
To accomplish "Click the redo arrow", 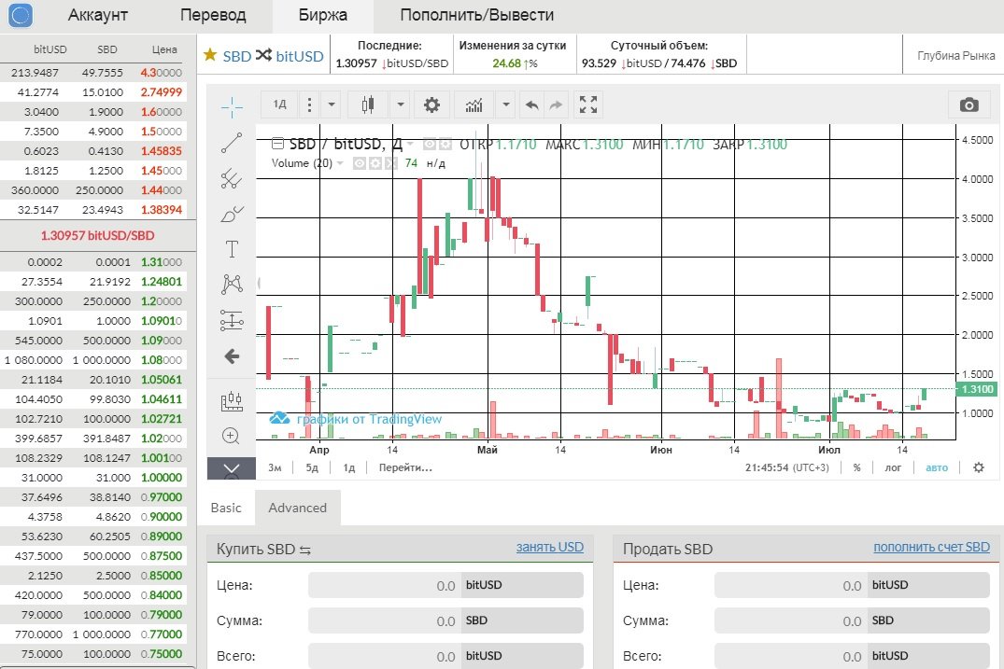I will coord(556,105).
